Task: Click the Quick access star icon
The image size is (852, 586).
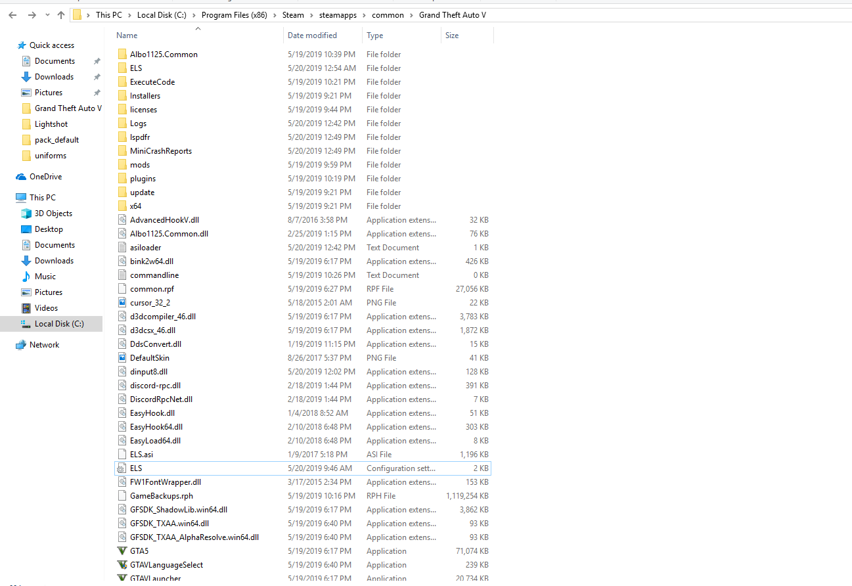Action: (22, 45)
